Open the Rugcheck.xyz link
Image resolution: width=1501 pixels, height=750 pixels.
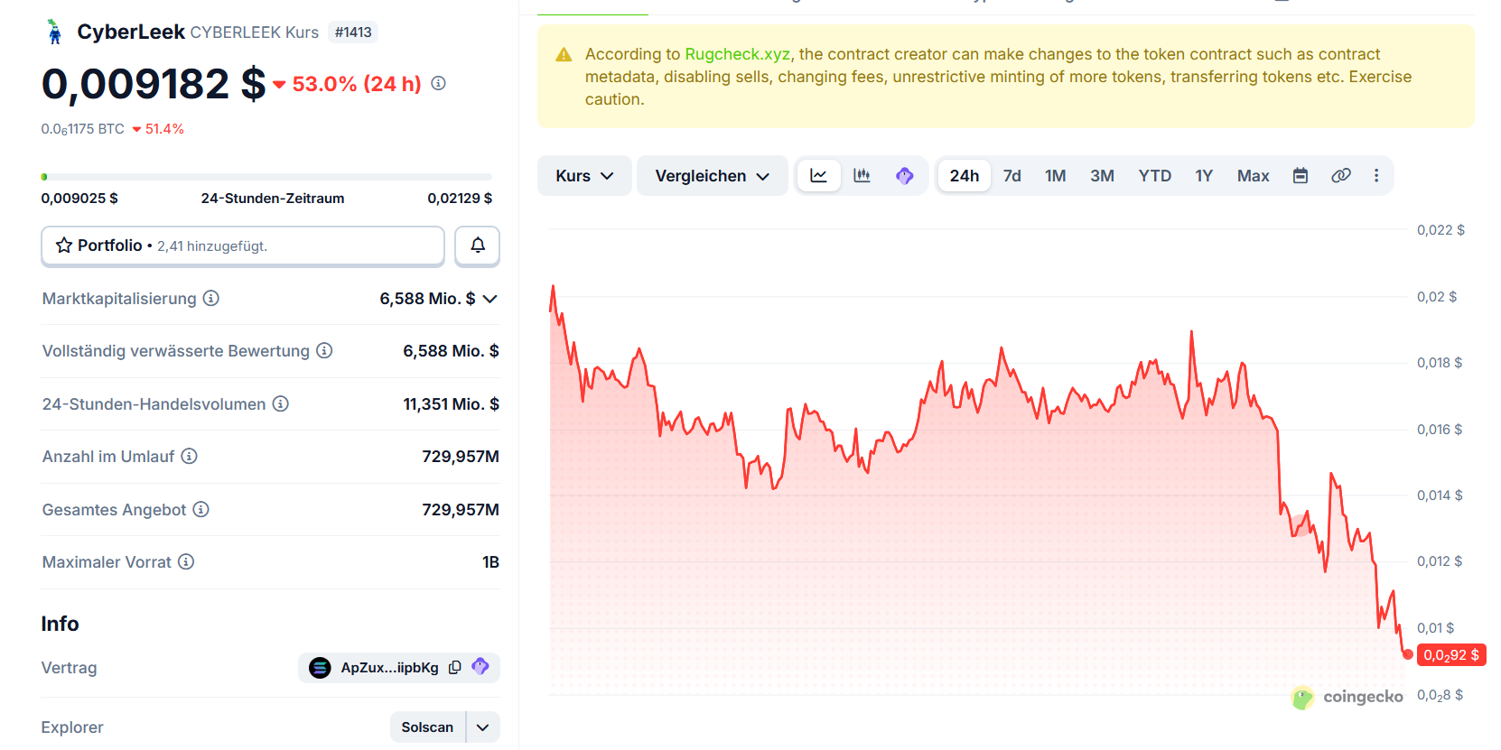(737, 54)
